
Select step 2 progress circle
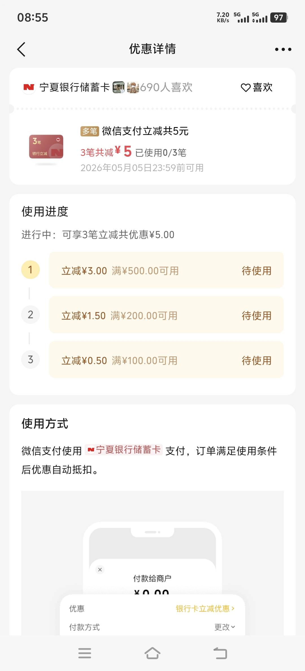pos(30,315)
